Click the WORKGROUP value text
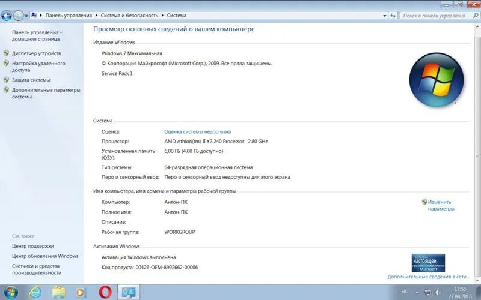This screenshot has height=300, width=481. tap(179, 232)
